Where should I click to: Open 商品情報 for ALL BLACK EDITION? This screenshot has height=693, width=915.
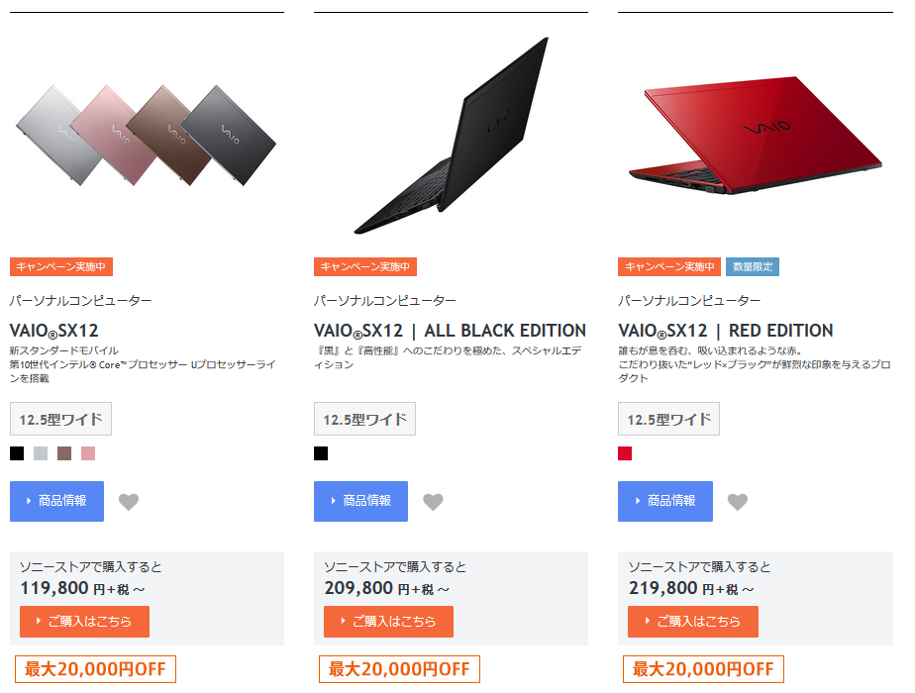[360, 501]
